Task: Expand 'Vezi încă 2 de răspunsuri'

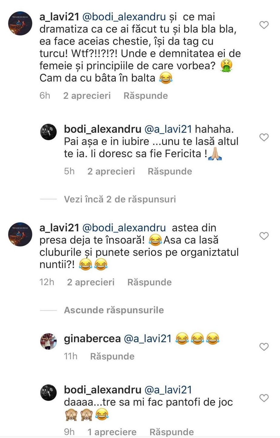Action: tap(120, 199)
